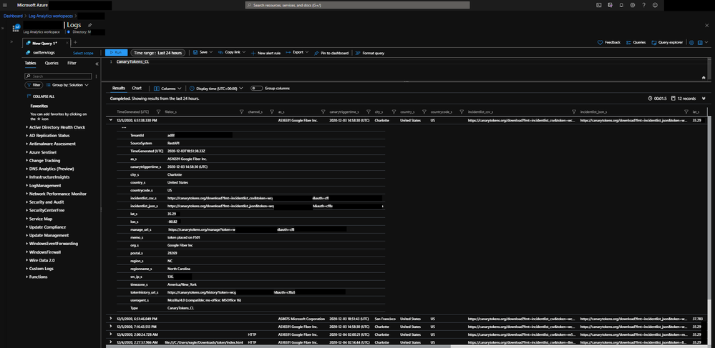The height and width of the screenshot is (348, 715).
Task: Open portal settings gear in top bar
Action: coord(633,5)
